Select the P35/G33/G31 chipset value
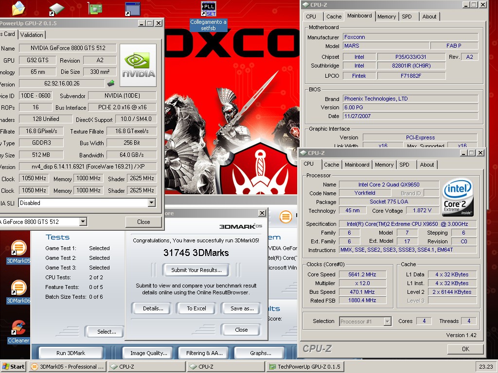Image resolution: width=498 pixels, height=373 pixels. click(411, 57)
